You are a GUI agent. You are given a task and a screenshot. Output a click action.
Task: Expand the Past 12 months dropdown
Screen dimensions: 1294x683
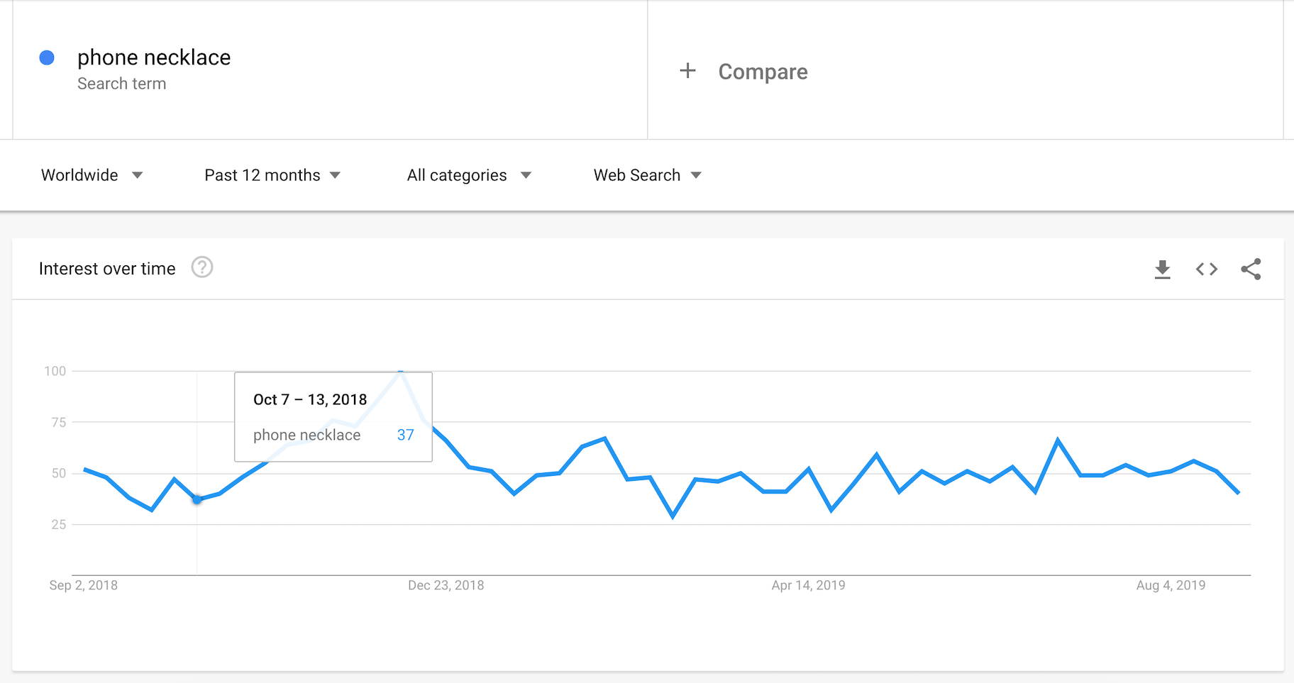point(272,175)
